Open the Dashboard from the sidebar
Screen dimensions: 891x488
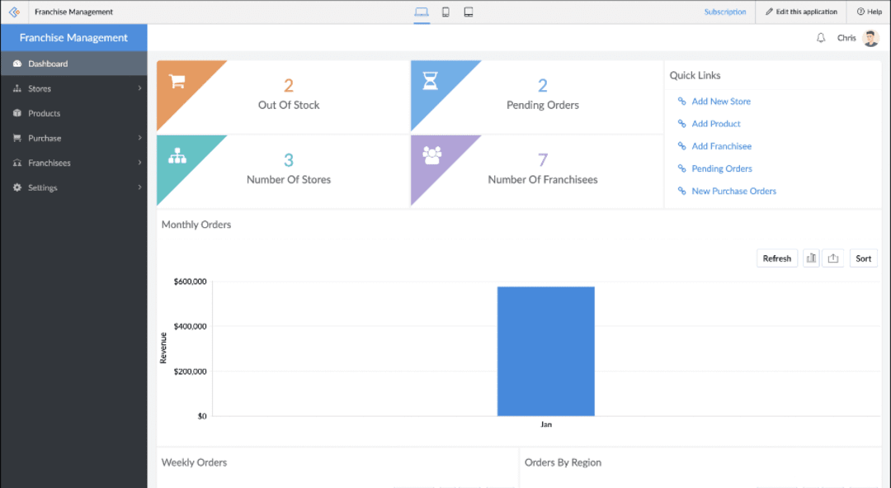pyautogui.click(x=45, y=64)
